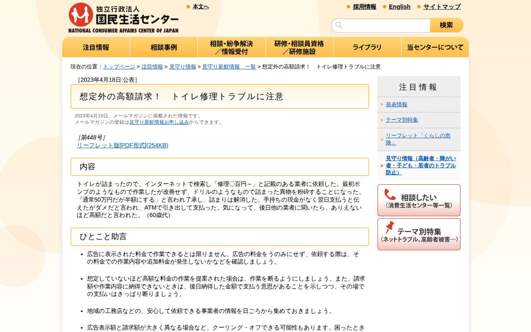Image resolution: width=531 pixels, height=332 pixels.
Task: Click the 相談したい consultation banner button
Action: 419,200
